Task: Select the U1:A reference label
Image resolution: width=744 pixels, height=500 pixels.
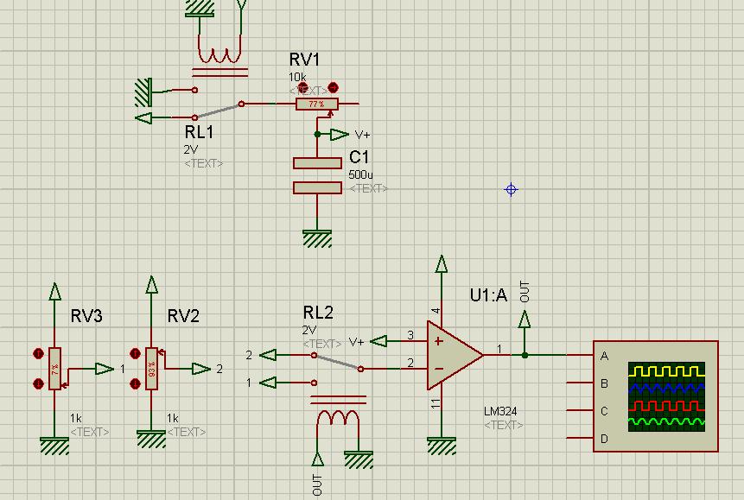Action: tap(489, 295)
